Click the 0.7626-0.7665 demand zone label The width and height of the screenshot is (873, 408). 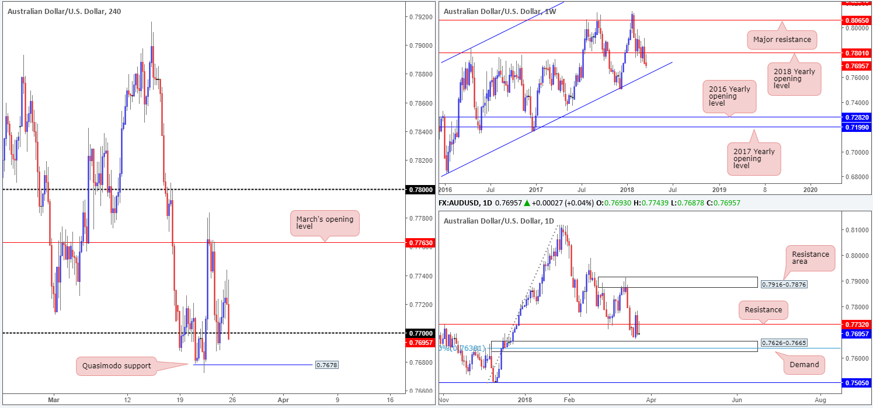coord(784,344)
